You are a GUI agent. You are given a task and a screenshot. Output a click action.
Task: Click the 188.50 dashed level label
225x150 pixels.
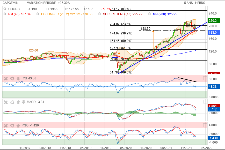146,28
